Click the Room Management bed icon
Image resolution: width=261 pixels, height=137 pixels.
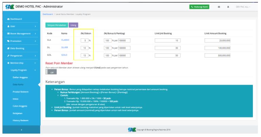point(8,34)
